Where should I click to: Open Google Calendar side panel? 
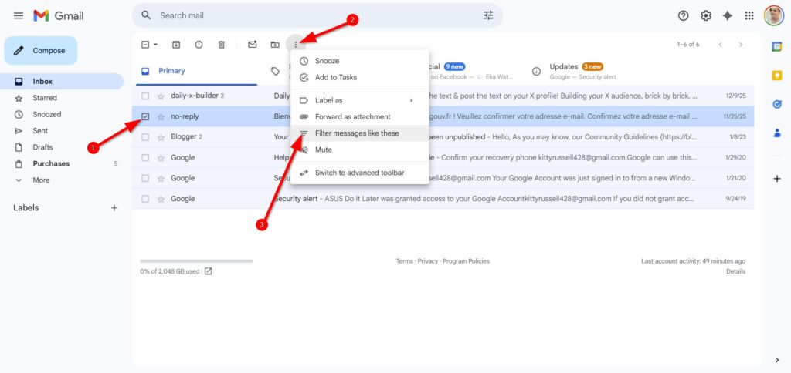777,46
